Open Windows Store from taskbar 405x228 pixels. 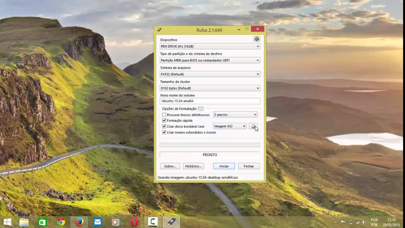[x=42, y=222]
